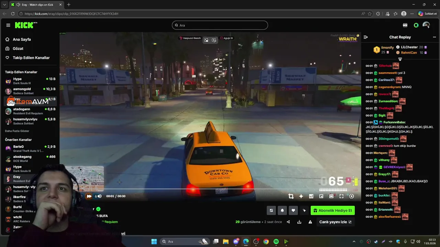
Task: Open the asmongold channel
Action: click(x=30, y=91)
